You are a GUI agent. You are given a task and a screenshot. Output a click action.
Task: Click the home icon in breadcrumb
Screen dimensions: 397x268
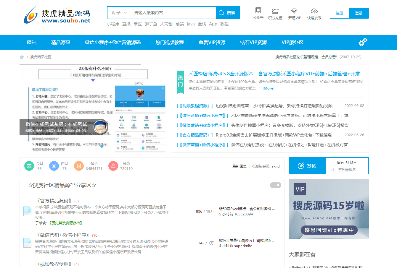coord(22,57)
